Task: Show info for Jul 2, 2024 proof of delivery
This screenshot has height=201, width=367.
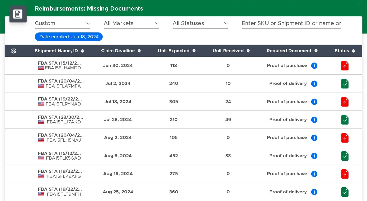Action: pos(314,84)
